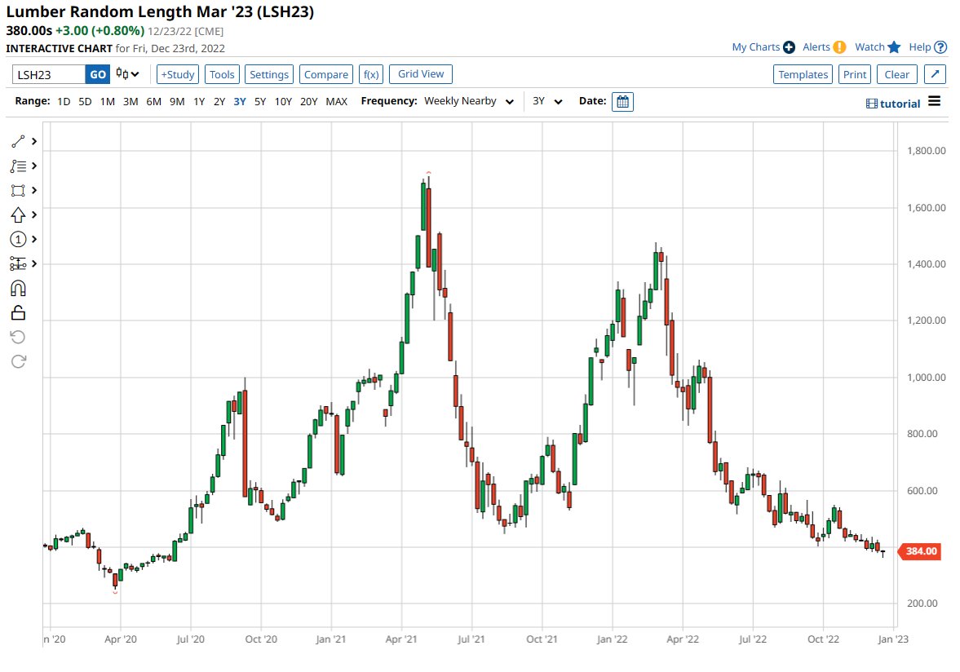Open the hamburger menu near tutorial
The height and width of the screenshot is (672, 960).
tap(932, 102)
